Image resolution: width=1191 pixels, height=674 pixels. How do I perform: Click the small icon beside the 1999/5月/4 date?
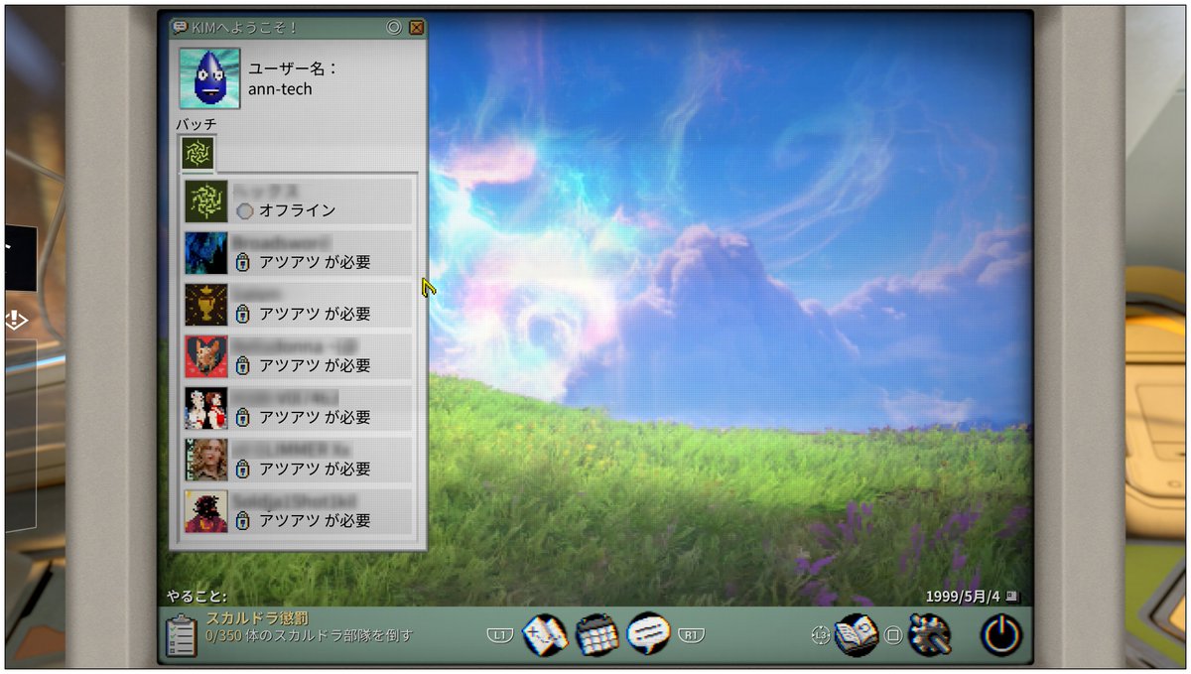pos(1011,597)
